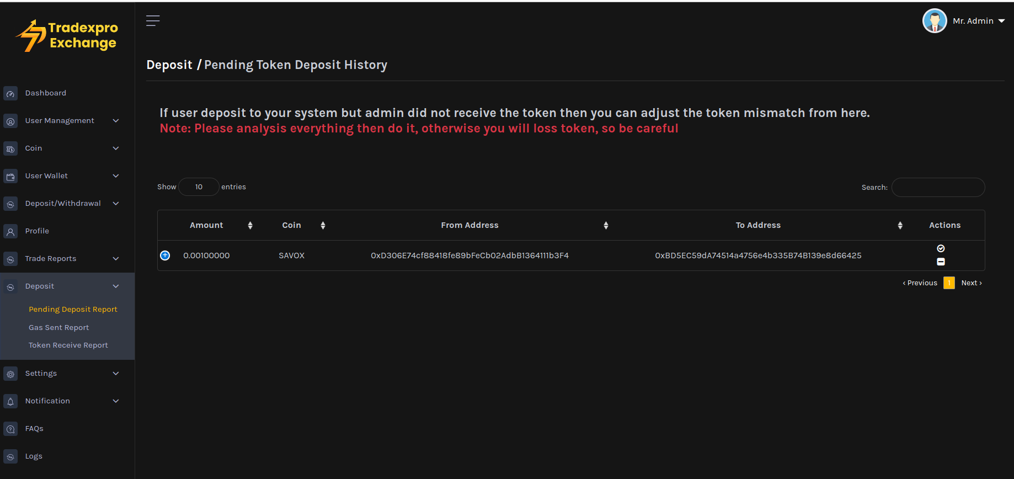This screenshot has height=479, width=1014.
Task: Expand the User Management submenu
Action: click(116, 121)
